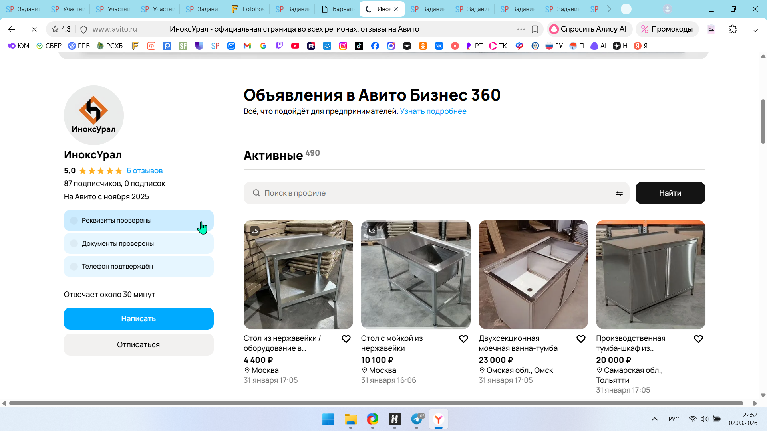Click the YouTube bookmark icon

pyautogui.click(x=295, y=46)
